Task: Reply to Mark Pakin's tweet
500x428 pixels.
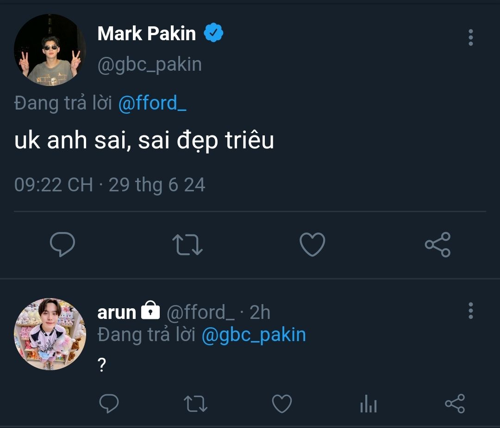Action: click(x=62, y=245)
